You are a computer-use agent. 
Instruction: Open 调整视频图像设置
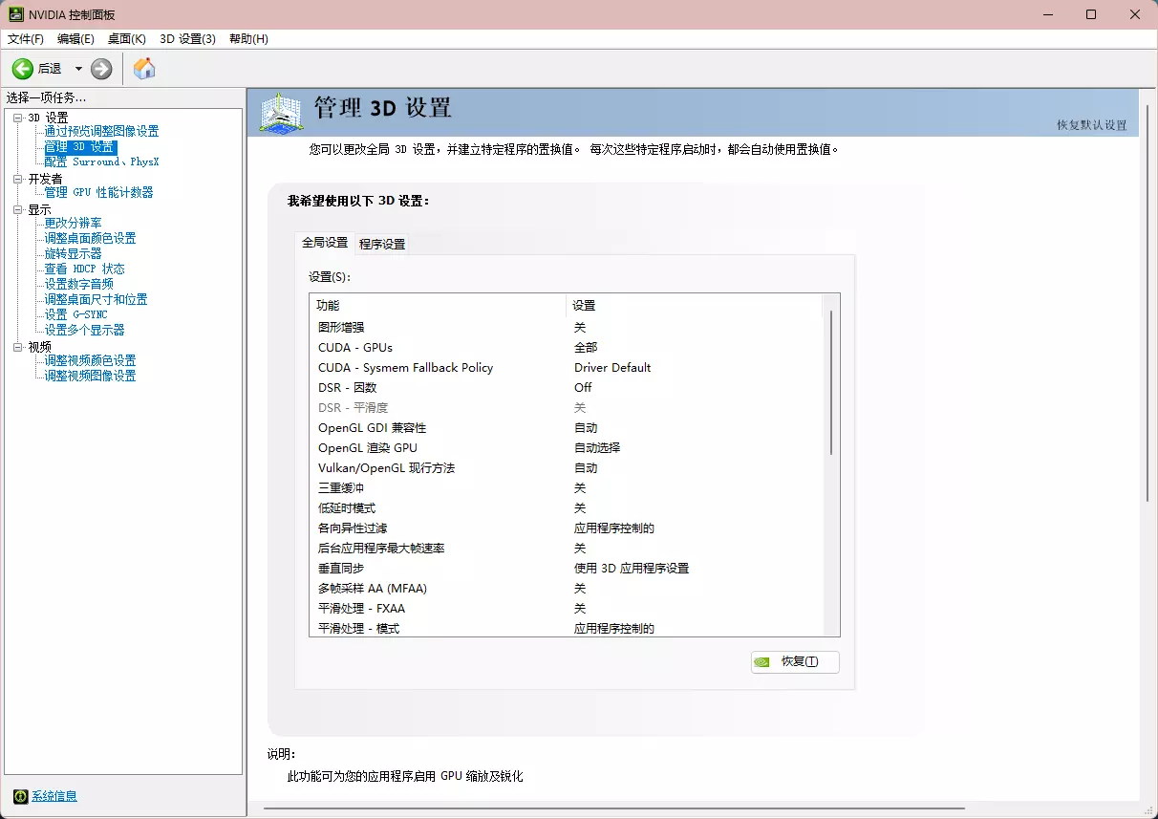90,376
